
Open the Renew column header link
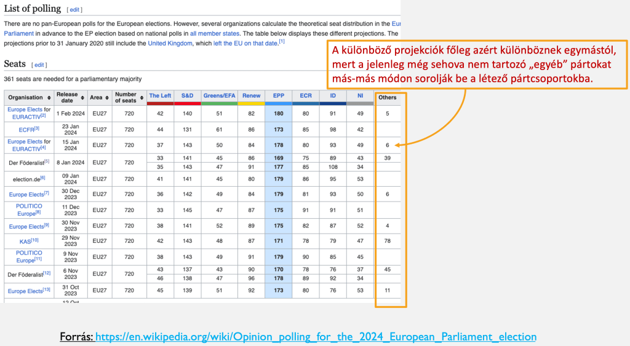[x=250, y=96]
